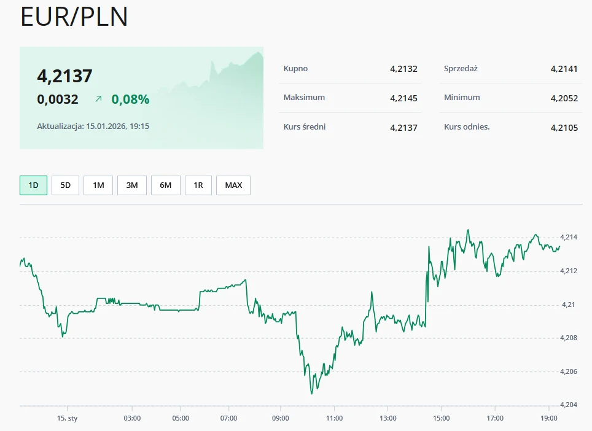
Task: Switch to the 3M chart view
Action: click(131, 185)
